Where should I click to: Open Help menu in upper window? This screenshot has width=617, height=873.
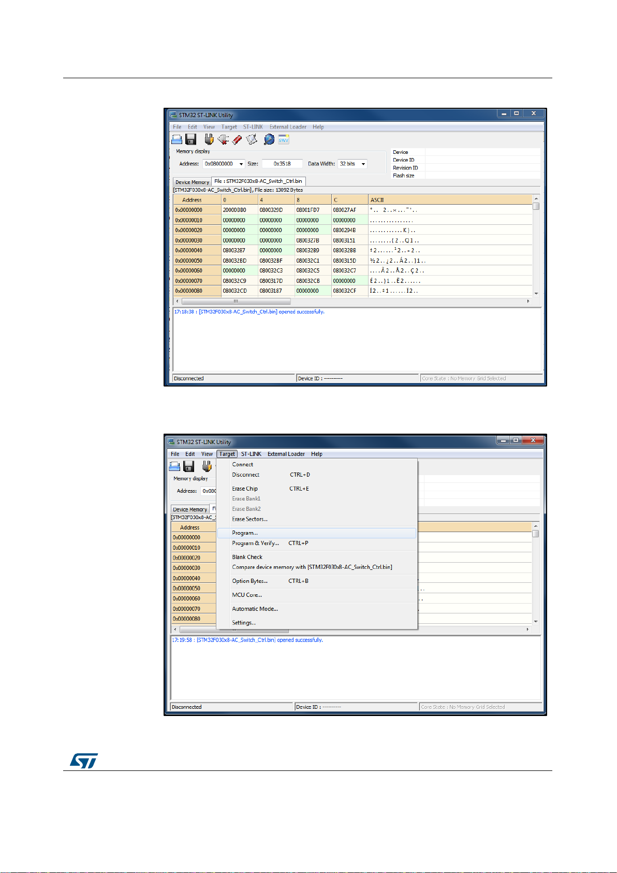[318, 127]
